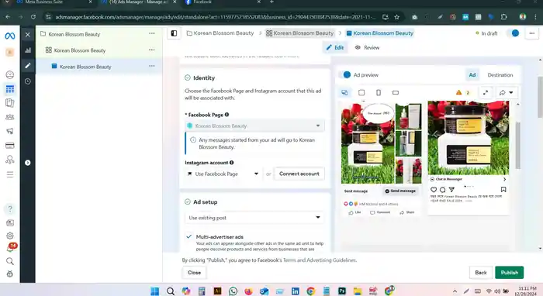Open the Search magnifier in left rail
The image size is (543, 296).
[9, 261]
